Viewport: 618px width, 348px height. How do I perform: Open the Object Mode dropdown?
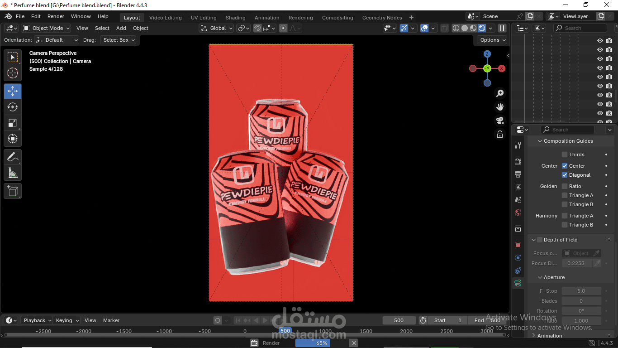point(47,28)
